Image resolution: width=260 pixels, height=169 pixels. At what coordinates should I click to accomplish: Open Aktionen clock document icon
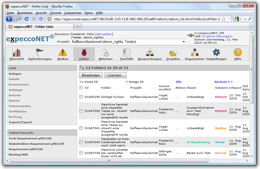coord(105,53)
